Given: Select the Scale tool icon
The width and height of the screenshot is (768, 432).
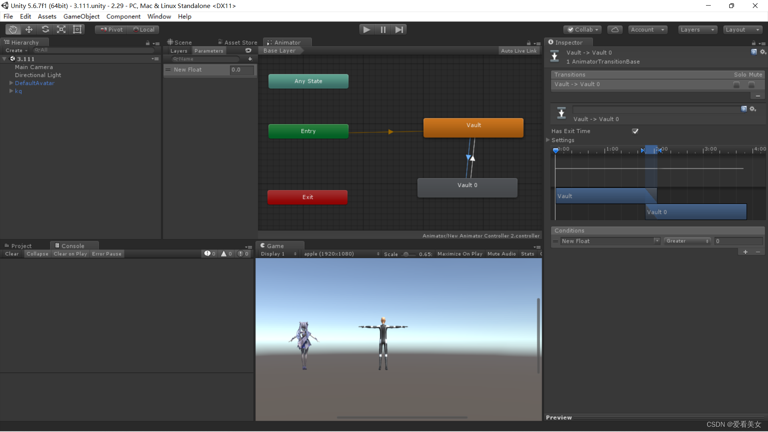Looking at the screenshot, I should point(61,30).
